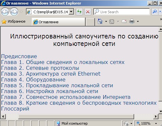
Task: Click into the Live Search box
Action: tap(121, 12)
